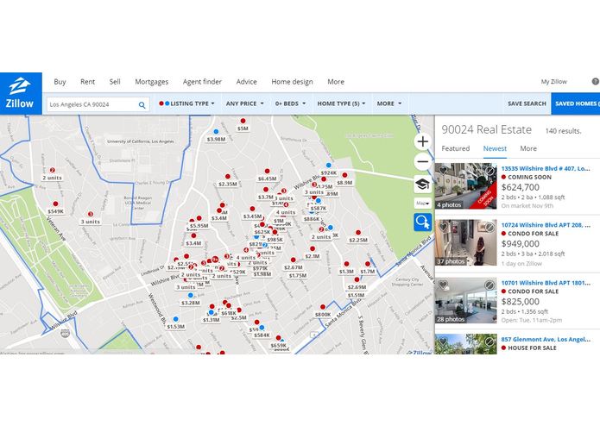This screenshot has width=600, height=426.
Task: Open 10724 Wilshire Blvd APT 208 link
Action: tap(546, 225)
